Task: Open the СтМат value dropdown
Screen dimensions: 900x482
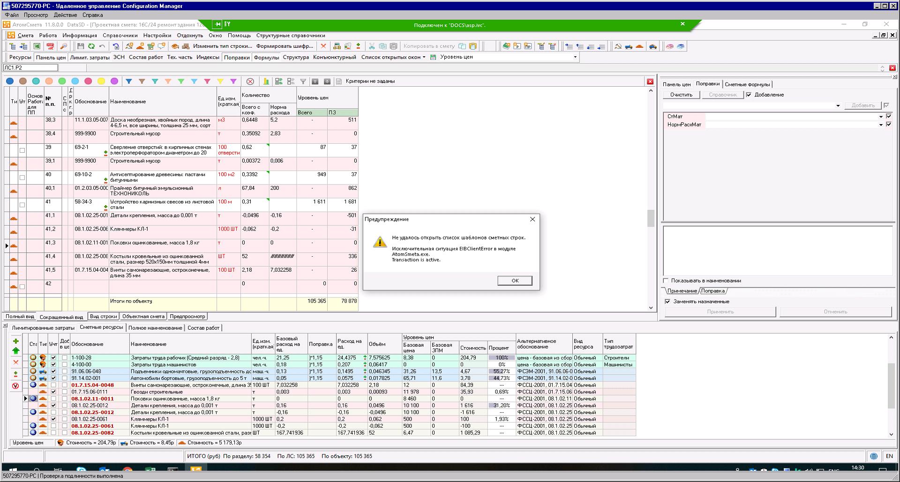Action: tap(881, 117)
